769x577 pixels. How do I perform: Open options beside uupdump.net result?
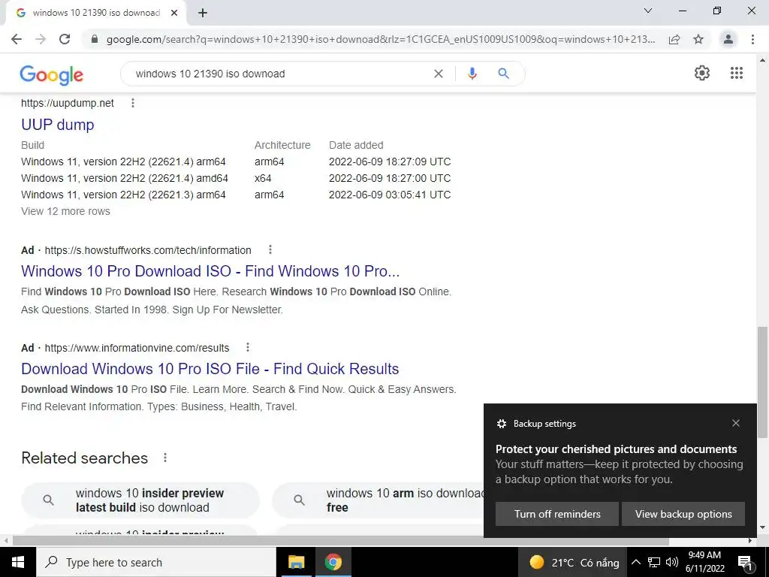pos(132,103)
